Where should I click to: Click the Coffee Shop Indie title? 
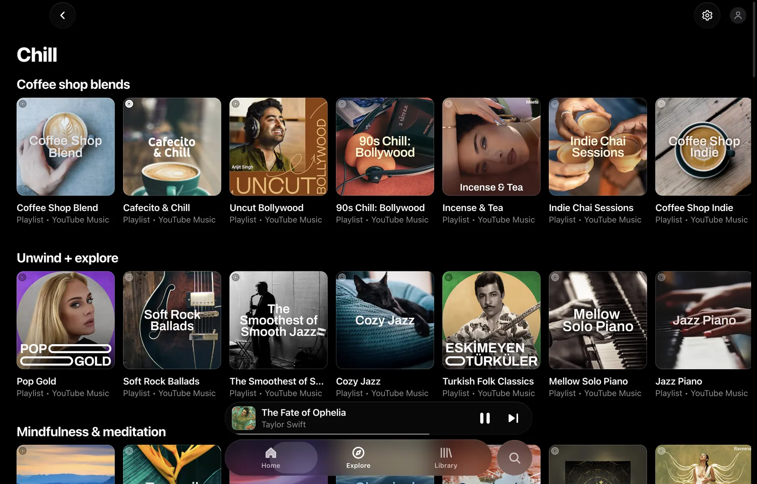[x=694, y=208]
